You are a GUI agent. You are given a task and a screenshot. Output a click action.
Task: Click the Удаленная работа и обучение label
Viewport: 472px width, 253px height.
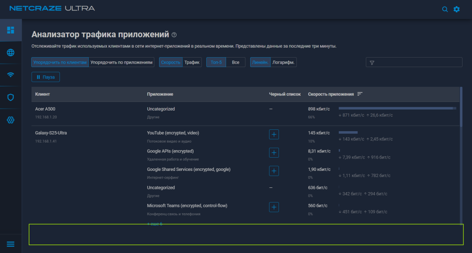pos(173,160)
